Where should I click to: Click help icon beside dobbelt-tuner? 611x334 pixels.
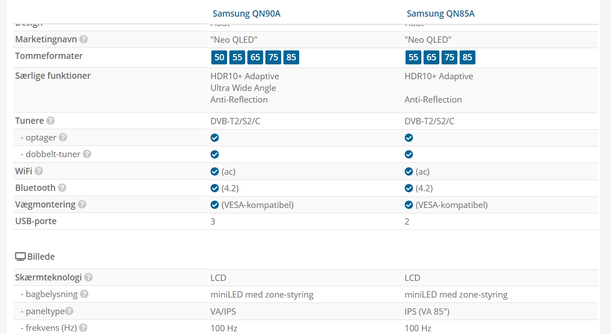[87, 154]
